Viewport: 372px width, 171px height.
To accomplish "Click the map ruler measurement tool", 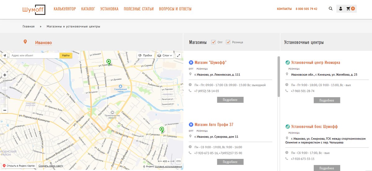I will [178, 161].
